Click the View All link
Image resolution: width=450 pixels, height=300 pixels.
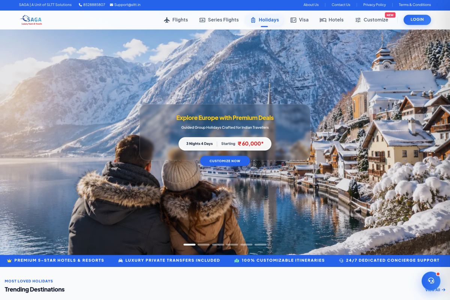coord(435,290)
